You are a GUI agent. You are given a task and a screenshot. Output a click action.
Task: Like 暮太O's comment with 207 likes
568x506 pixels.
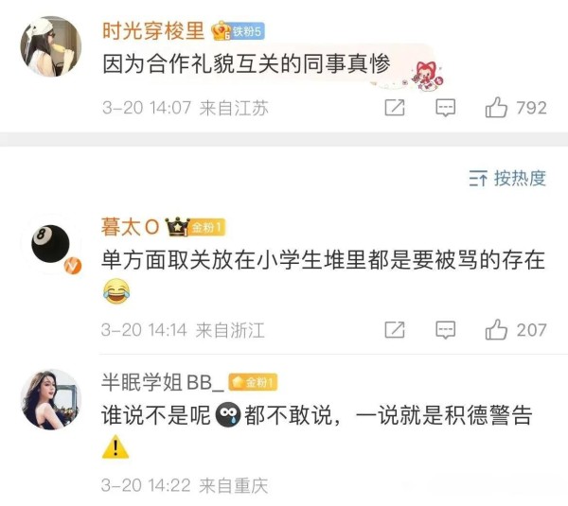coord(496,330)
